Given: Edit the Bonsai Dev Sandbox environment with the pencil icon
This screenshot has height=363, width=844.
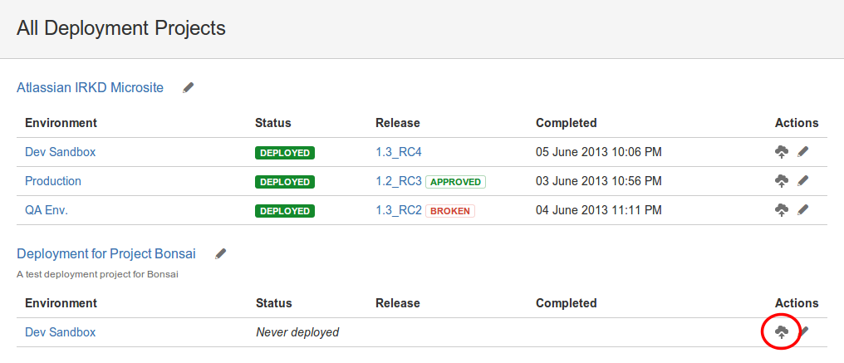Looking at the screenshot, I should pyautogui.click(x=803, y=331).
